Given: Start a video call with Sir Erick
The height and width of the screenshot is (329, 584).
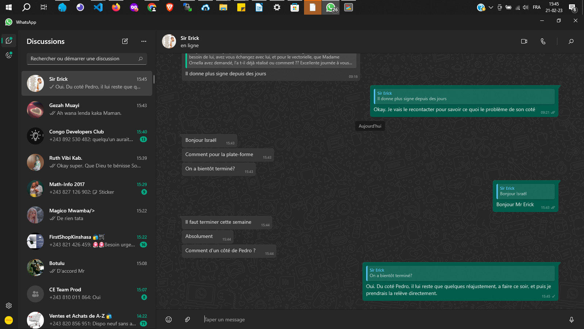Looking at the screenshot, I should (x=524, y=41).
